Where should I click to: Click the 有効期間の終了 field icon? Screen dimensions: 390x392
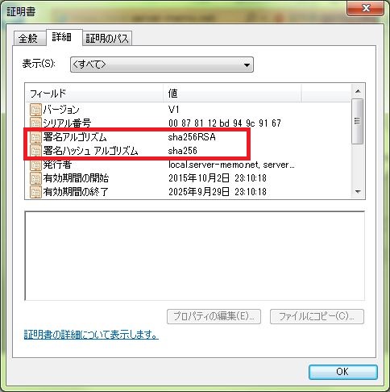coord(35,192)
